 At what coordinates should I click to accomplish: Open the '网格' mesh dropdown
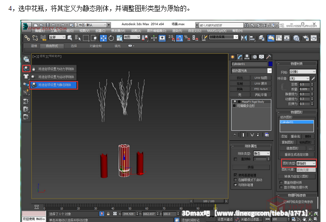pyautogui.click(x=303, y=72)
